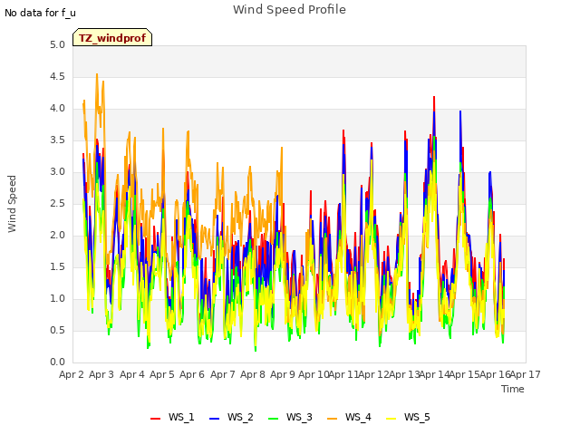Click the Apr 10 x-axis tick label
The height and width of the screenshot is (435, 580).
314,374
